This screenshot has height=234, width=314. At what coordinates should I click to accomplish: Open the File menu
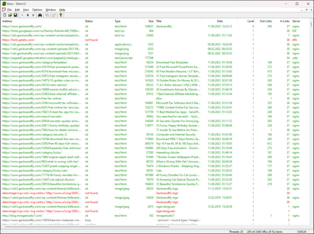pos(9,9)
